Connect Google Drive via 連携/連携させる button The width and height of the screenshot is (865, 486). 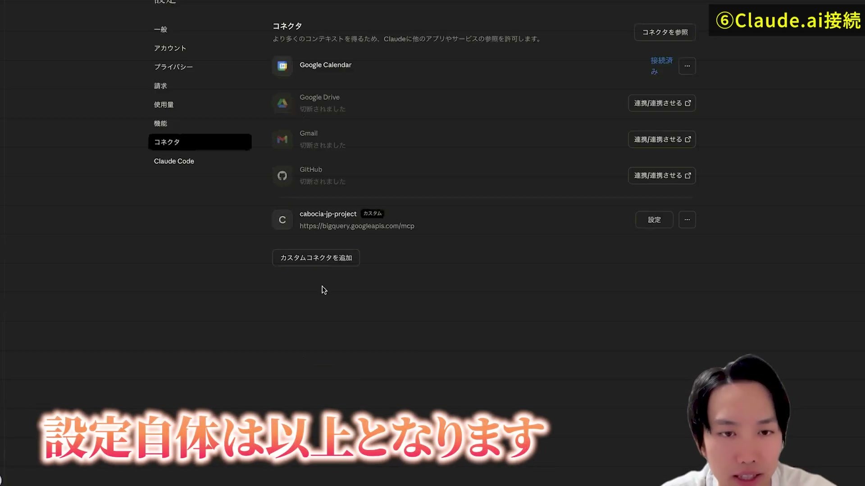point(662,103)
